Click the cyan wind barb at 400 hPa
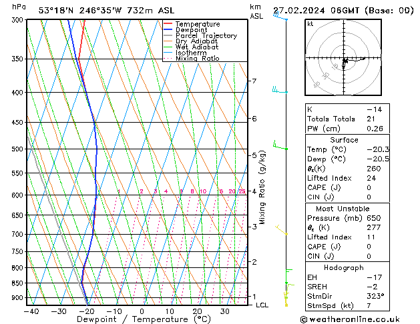This screenshot has height=324, width=420. point(280,90)
